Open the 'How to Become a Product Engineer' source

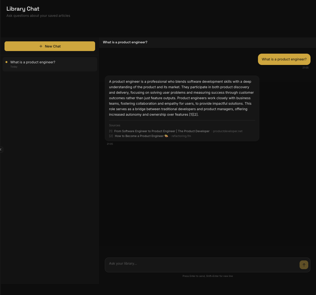(x=139, y=136)
